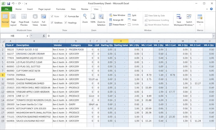Uncheck the Formula Bar checkbox
216x130 pixels.
66,16
